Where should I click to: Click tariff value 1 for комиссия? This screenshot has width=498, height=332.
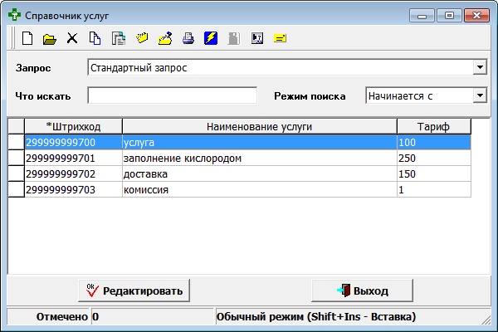pos(434,190)
